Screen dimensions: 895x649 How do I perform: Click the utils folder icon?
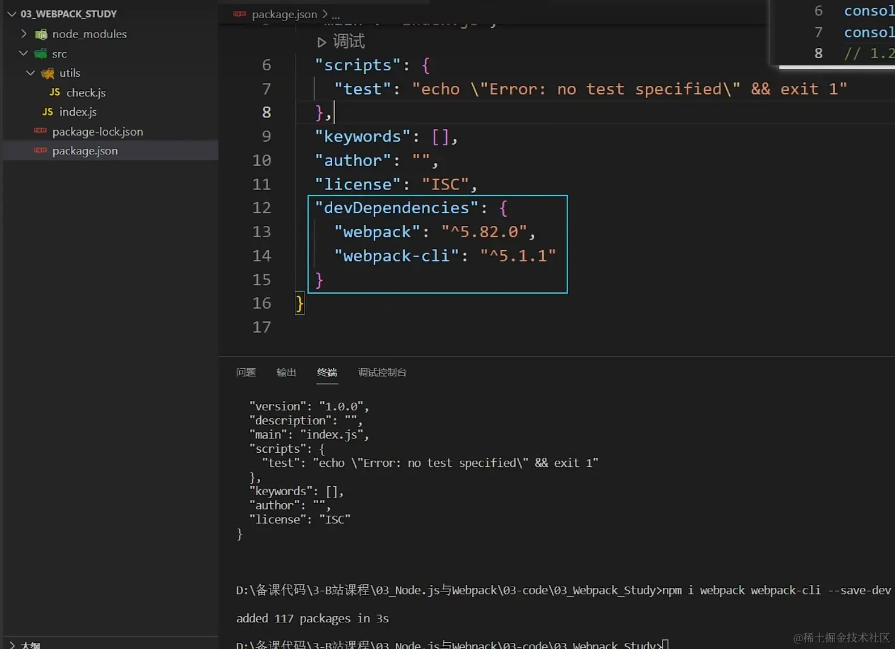tap(47, 73)
